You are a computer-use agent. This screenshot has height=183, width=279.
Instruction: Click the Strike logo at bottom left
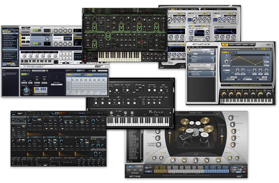click(135, 176)
